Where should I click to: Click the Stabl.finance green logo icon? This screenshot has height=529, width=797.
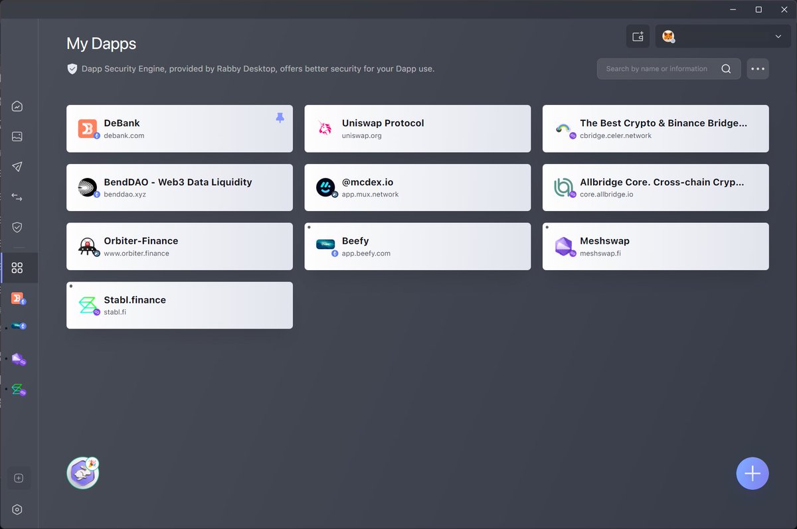(x=88, y=305)
